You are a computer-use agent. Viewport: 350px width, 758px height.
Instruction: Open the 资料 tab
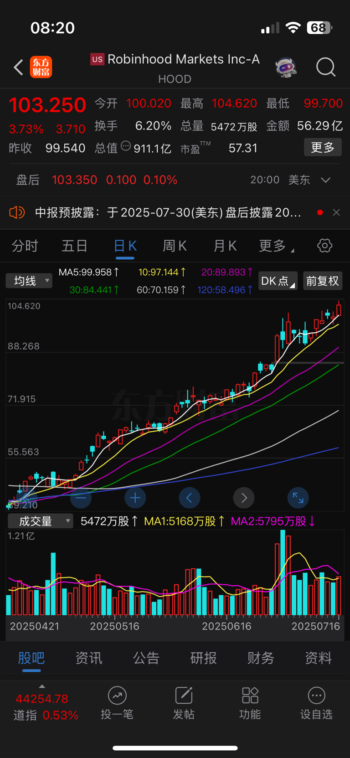[318, 658]
